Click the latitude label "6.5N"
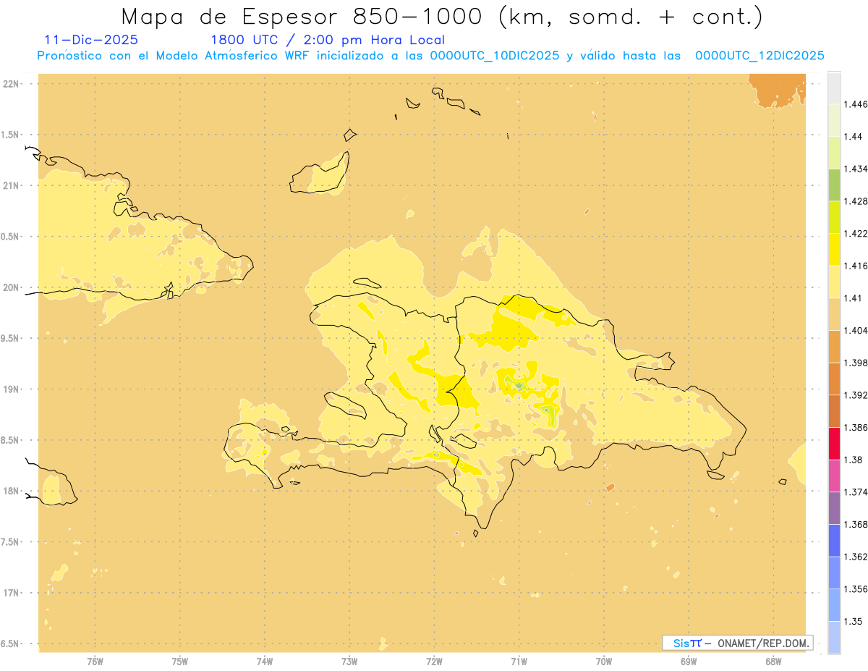Viewport: 868px width, 671px height. coord(11,643)
